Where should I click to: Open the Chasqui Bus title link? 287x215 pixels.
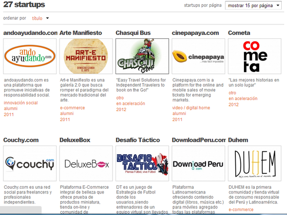(x=133, y=33)
